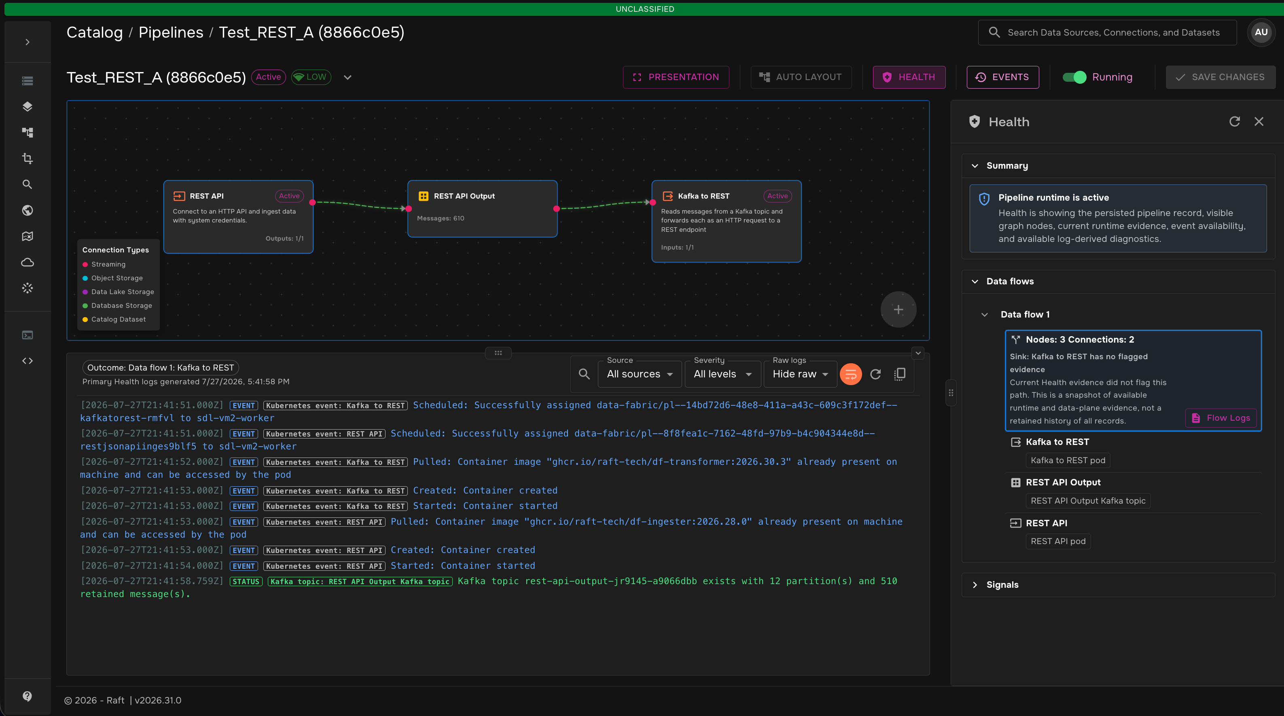Image resolution: width=1284 pixels, height=716 pixels.
Task: Open the globe icon in sidebar
Action: pyautogui.click(x=28, y=210)
